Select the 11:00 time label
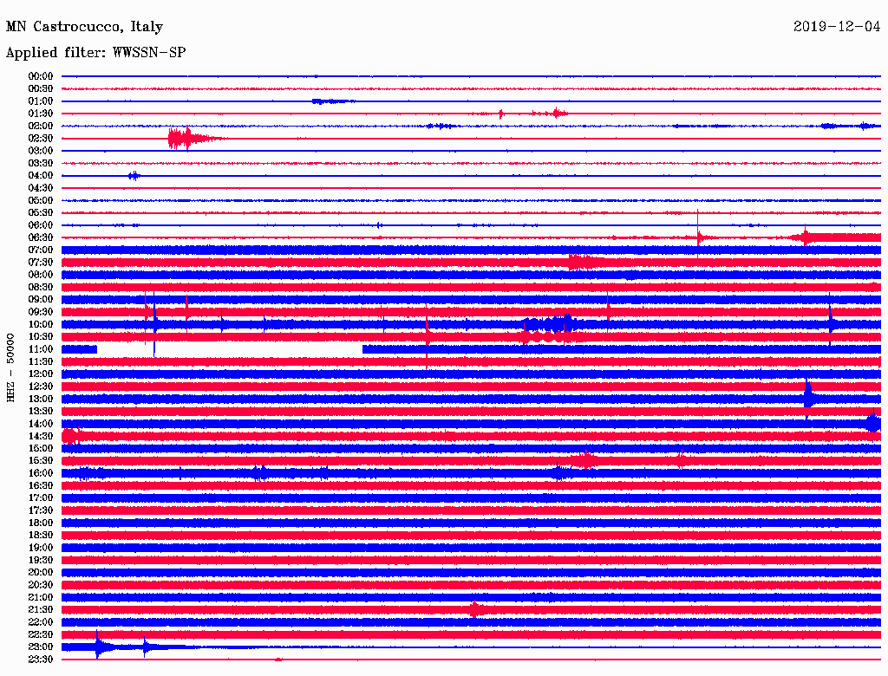The width and height of the screenshot is (888, 676). 41,349
